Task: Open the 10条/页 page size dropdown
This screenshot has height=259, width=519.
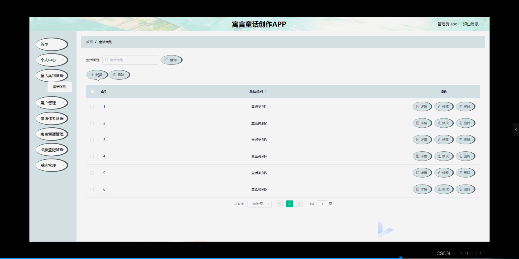Action: (x=259, y=204)
